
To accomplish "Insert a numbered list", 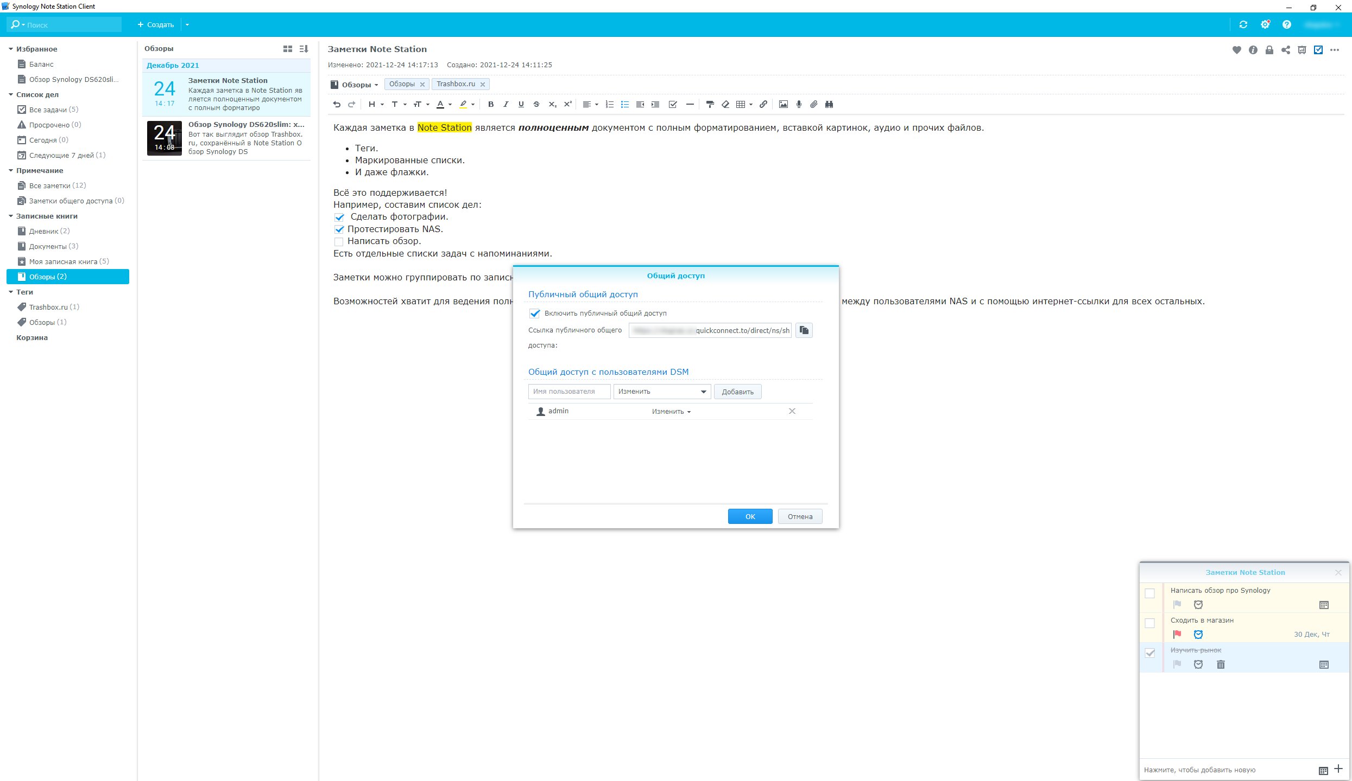I will tap(610, 104).
